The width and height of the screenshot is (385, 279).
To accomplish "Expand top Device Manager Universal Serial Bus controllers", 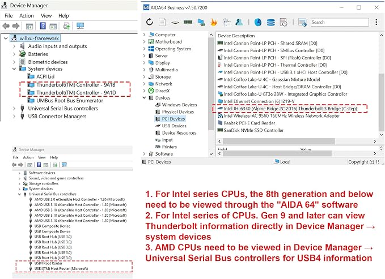I will click(x=14, y=108).
